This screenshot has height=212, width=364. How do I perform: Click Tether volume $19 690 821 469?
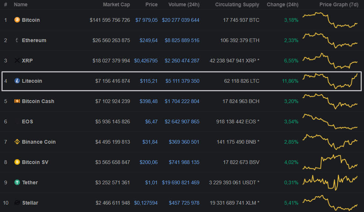pyautogui.click(x=181, y=182)
